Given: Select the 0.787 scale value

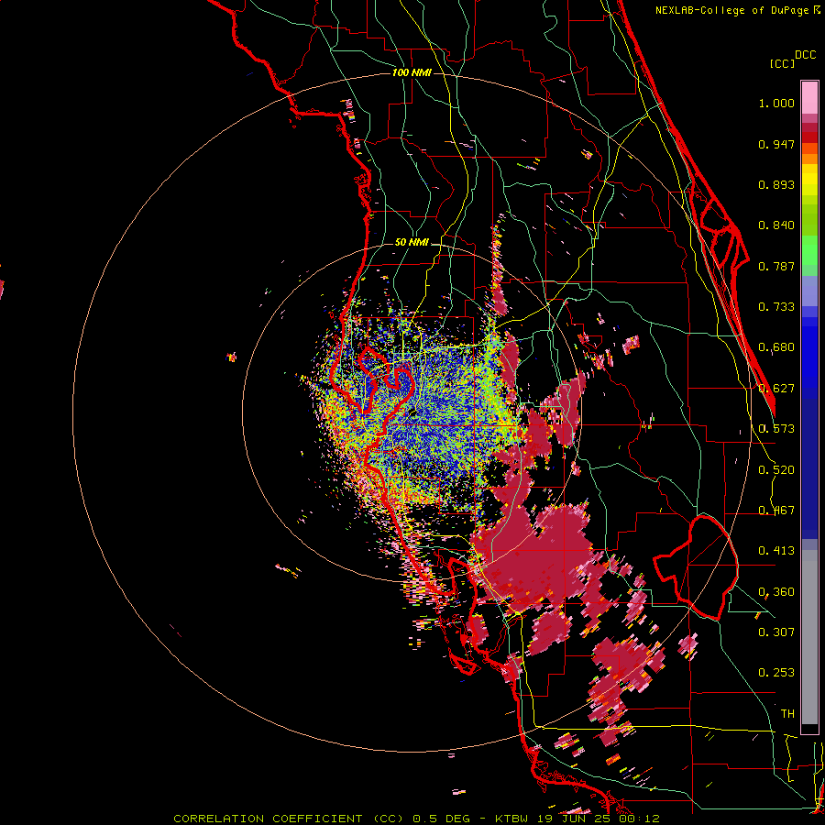Looking at the screenshot, I should [x=776, y=266].
